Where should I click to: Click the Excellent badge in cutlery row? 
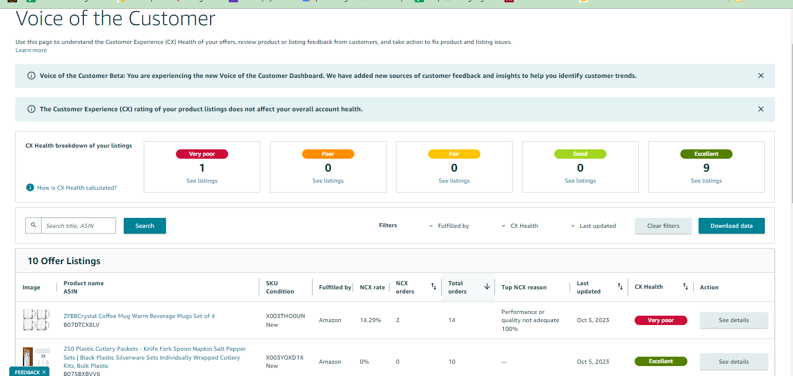pos(660,361)
